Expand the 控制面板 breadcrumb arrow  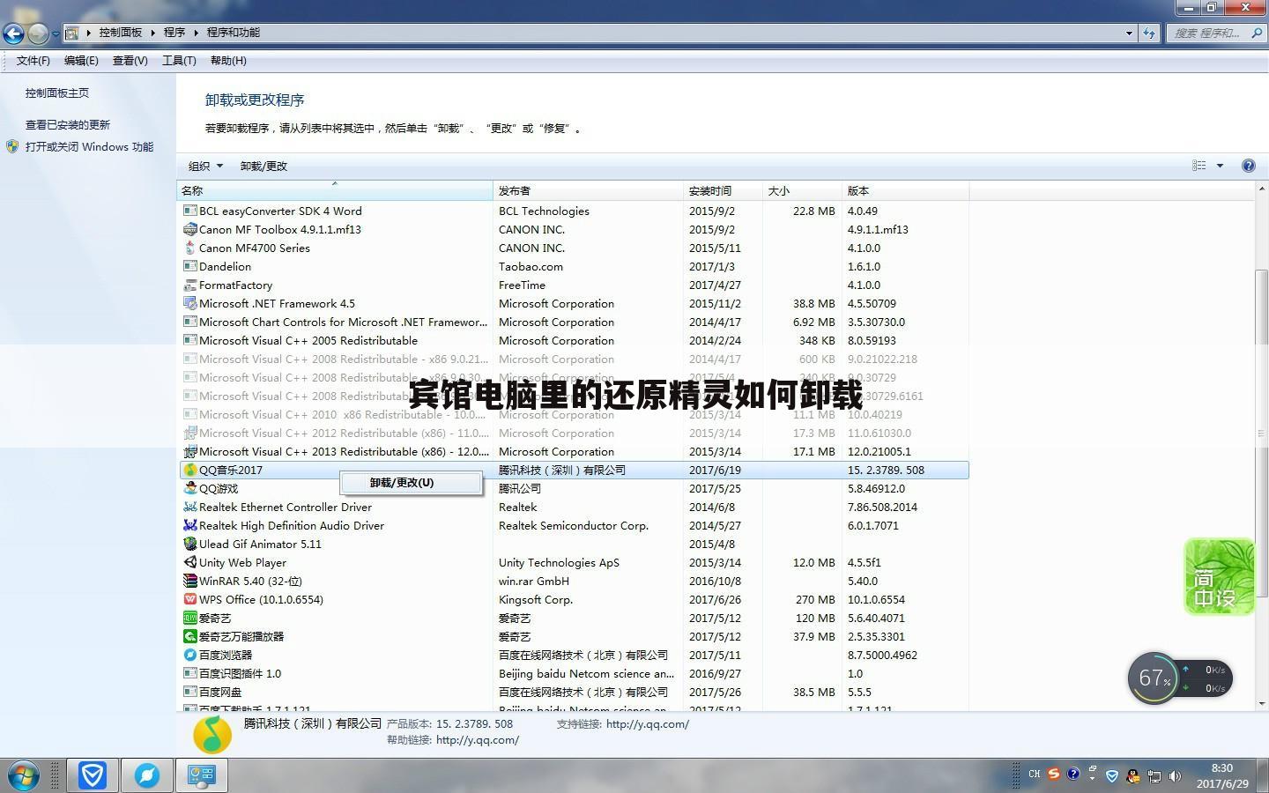(153, 33)
